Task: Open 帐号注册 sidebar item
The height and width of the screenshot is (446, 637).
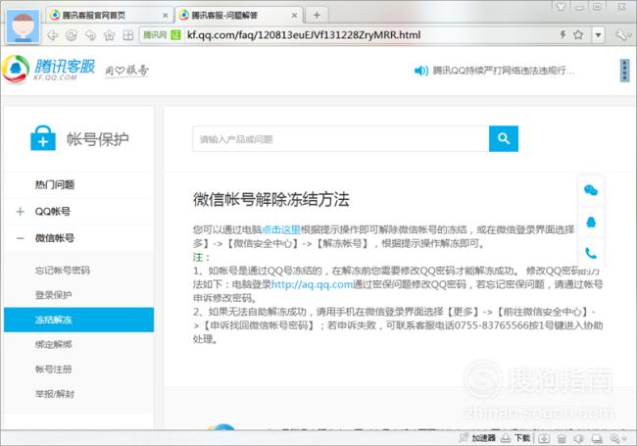Action: (x=53, y=370)
